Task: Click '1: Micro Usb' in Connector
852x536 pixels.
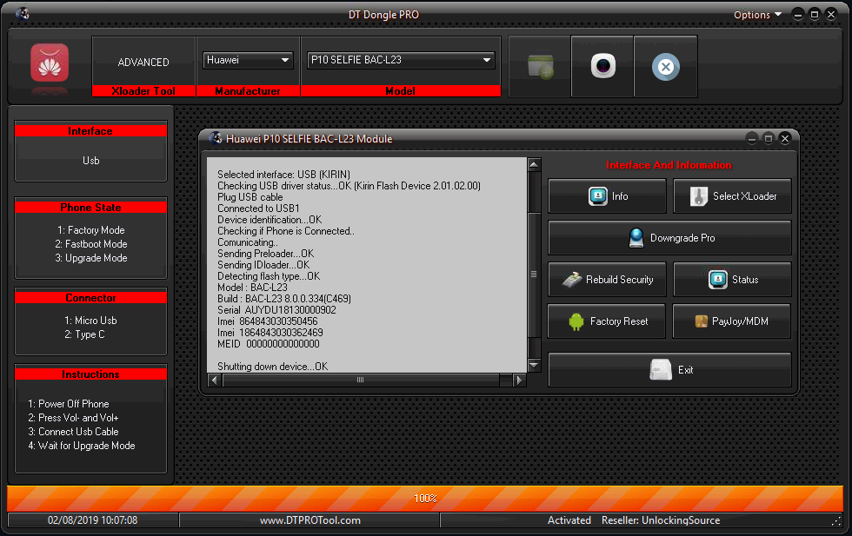Action: pos(90,321)
